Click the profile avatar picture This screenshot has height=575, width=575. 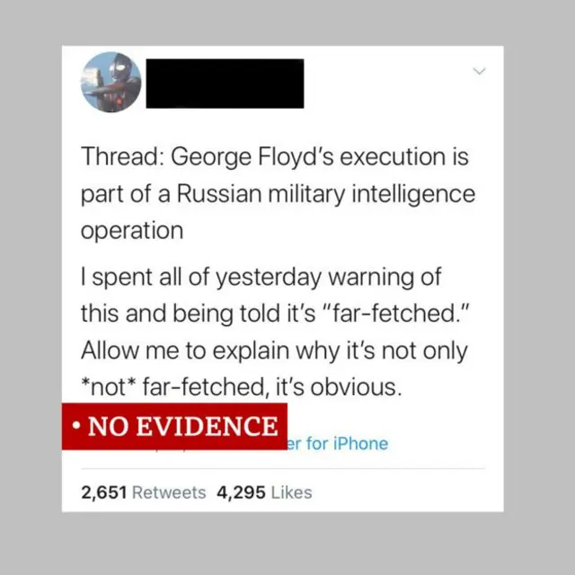point(111,82)
